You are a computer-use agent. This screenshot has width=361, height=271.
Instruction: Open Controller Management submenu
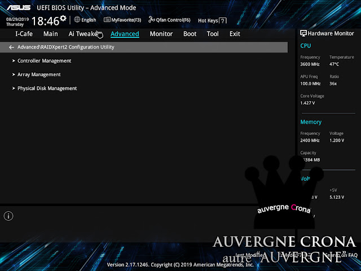(x=44, y=61)
